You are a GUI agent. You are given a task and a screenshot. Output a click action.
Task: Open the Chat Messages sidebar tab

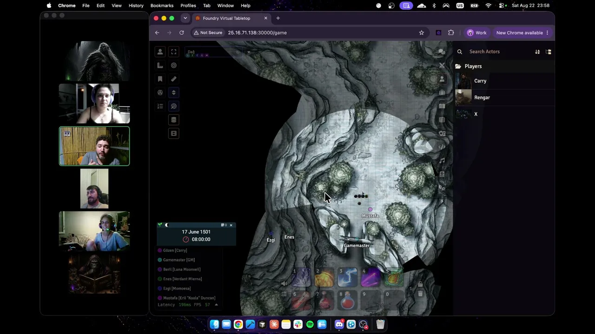pos(442,52)
